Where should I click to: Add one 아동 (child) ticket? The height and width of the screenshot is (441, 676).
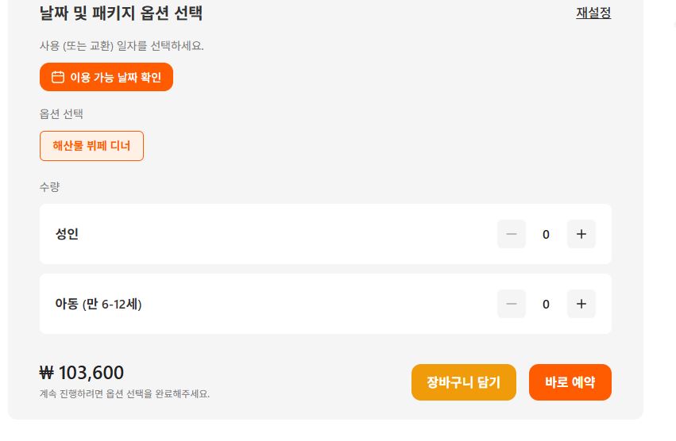[x=581, y=304]
